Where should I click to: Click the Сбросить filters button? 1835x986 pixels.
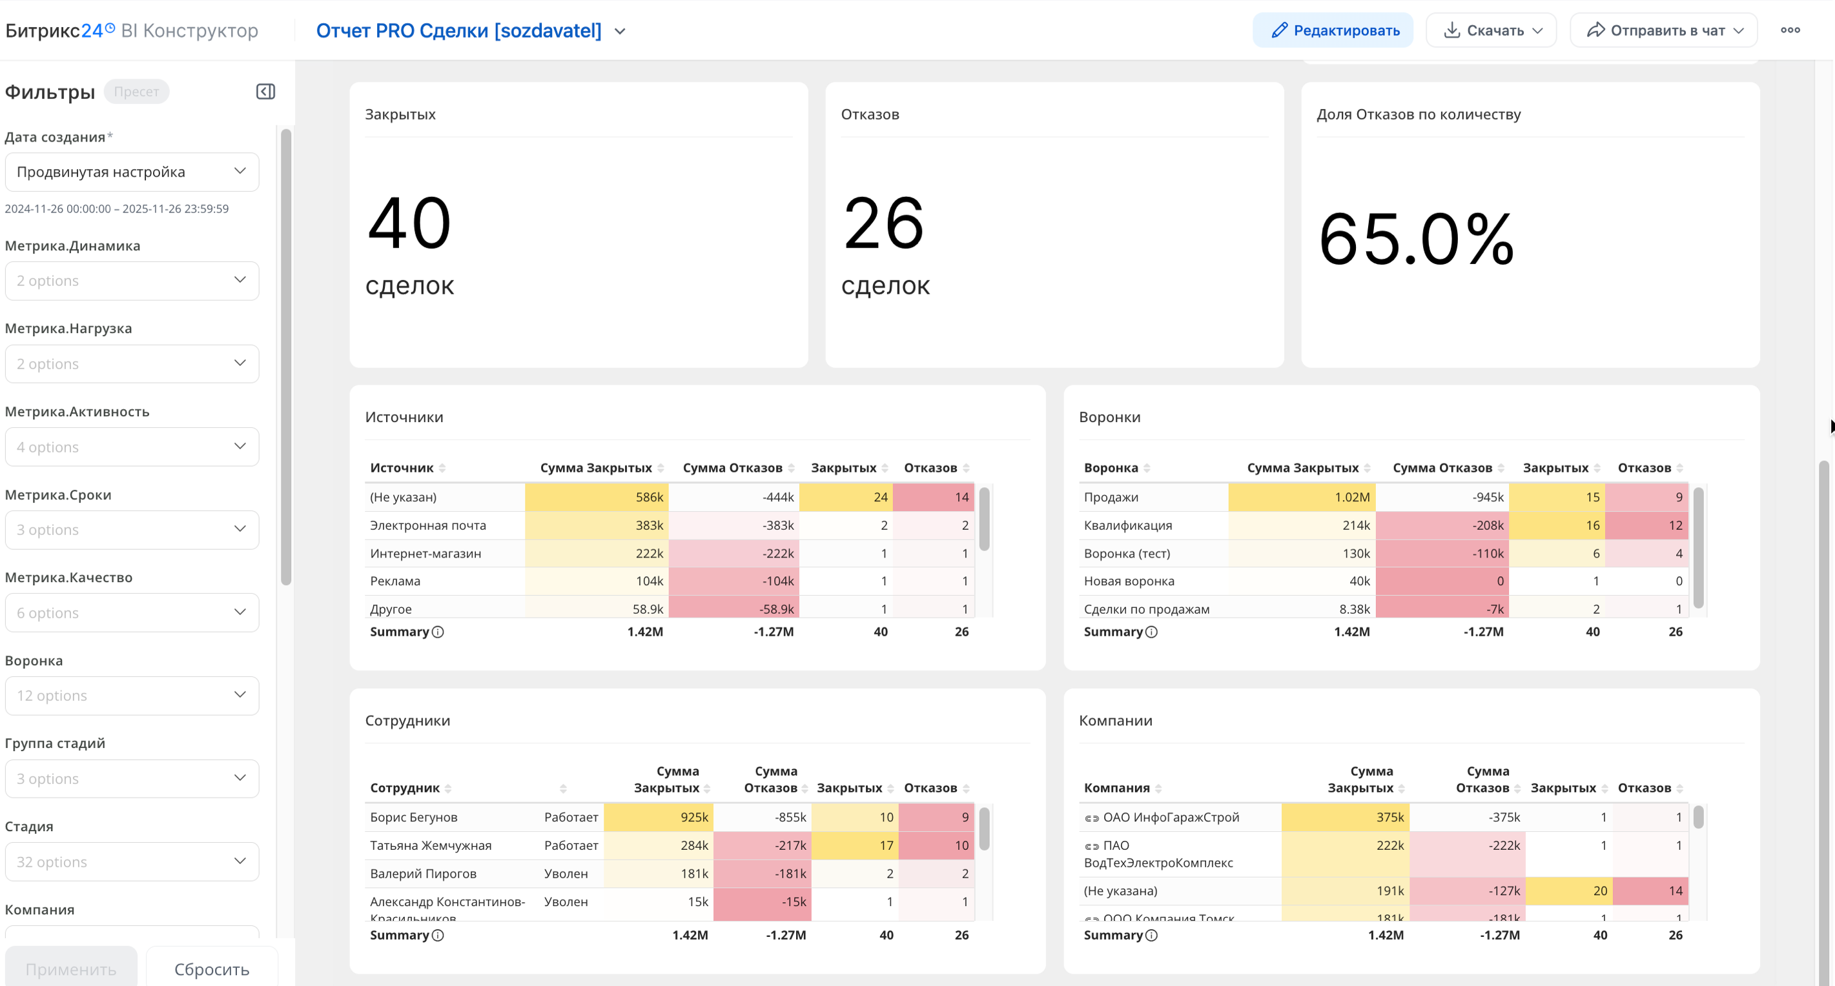(212, 969)
